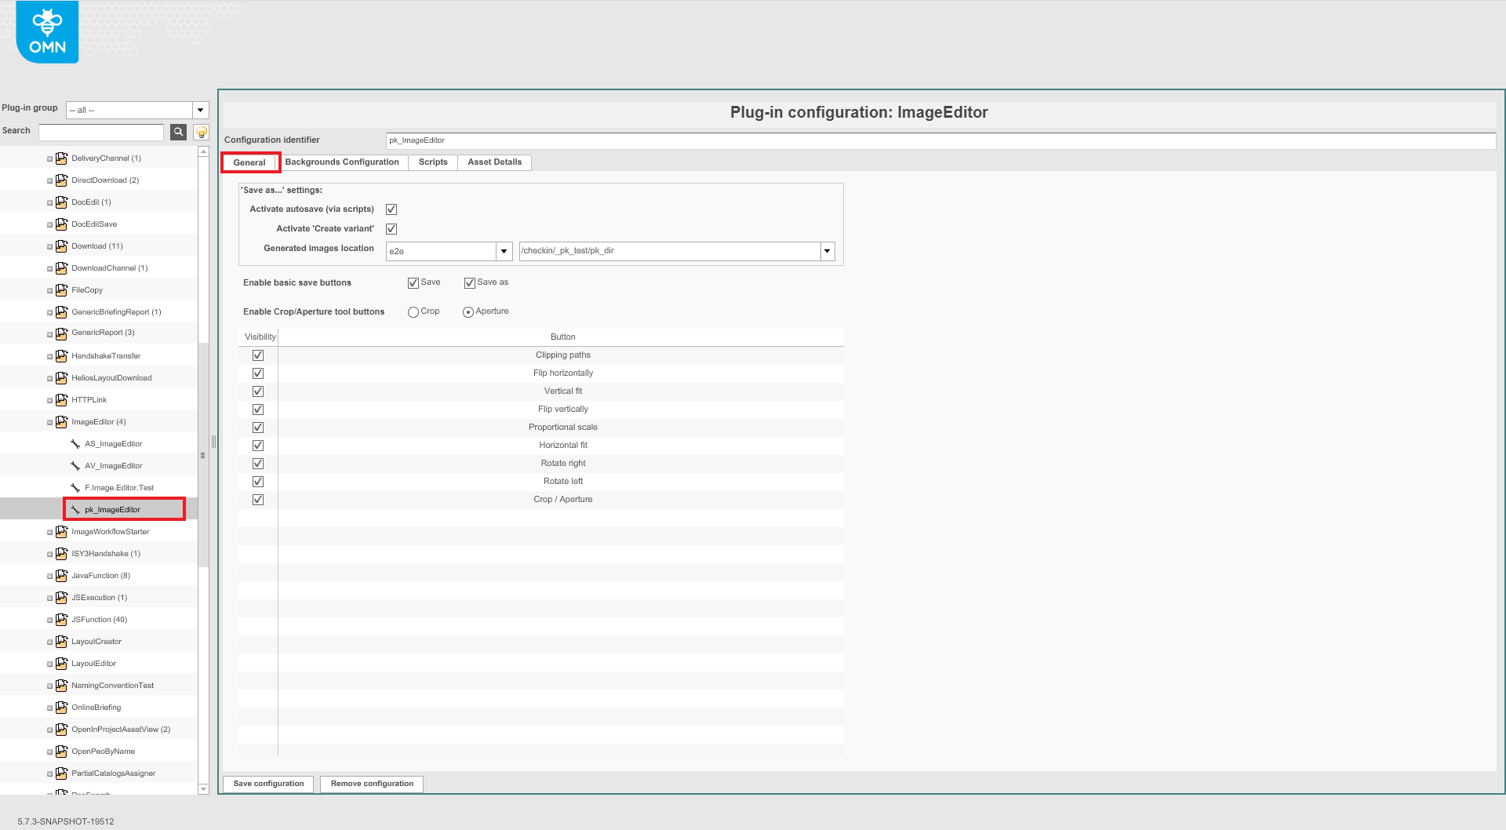Click the Save configuration button
This screenshot has width=1506, height=830.
[x=267, y=784]
